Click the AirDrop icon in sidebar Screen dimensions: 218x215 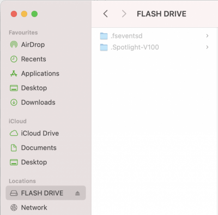click(x=14, y=45)
